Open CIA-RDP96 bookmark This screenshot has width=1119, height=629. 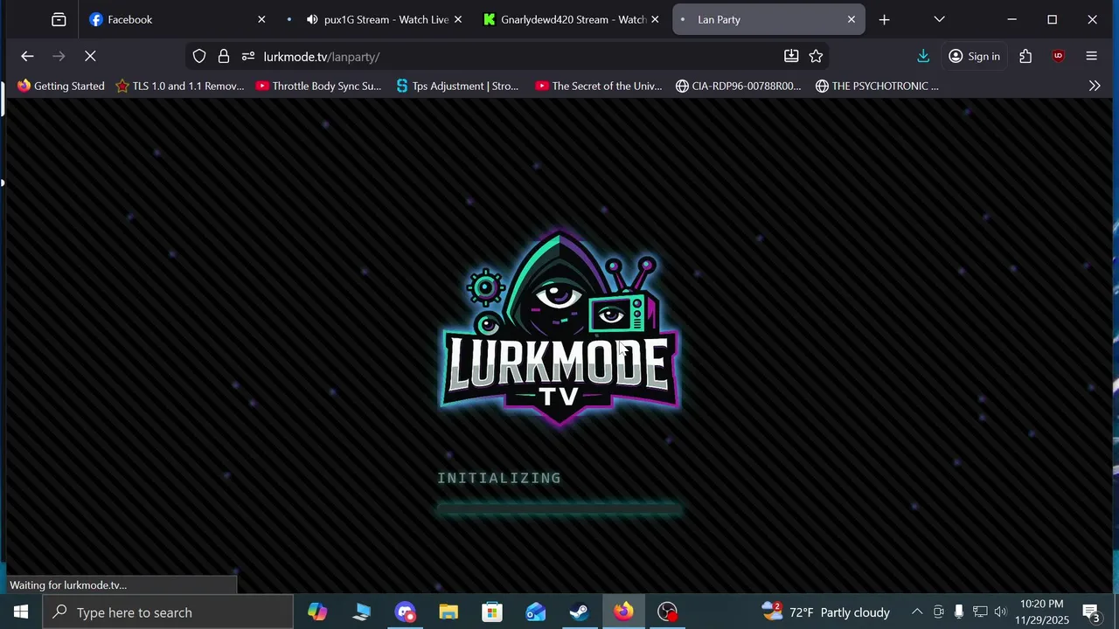[739, 86]
